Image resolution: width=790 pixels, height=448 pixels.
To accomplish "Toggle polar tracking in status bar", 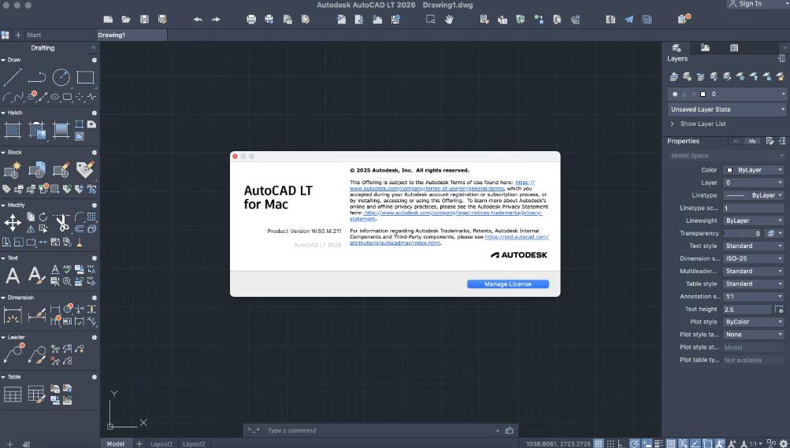I will coord(634,443).
